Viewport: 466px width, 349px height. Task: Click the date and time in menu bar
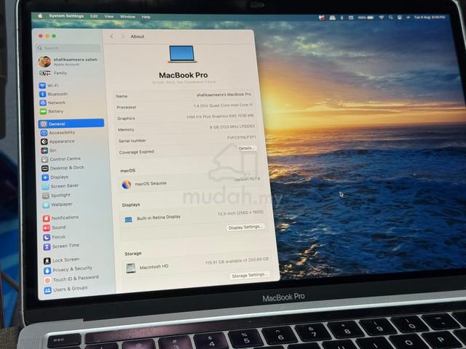tap(430, 17)
